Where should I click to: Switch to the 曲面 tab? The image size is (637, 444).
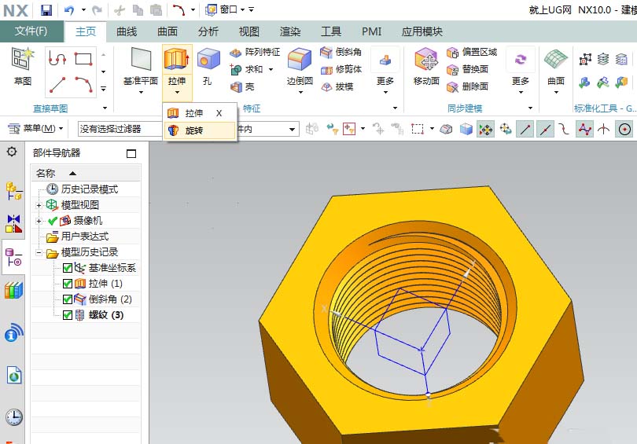[168, 31]
